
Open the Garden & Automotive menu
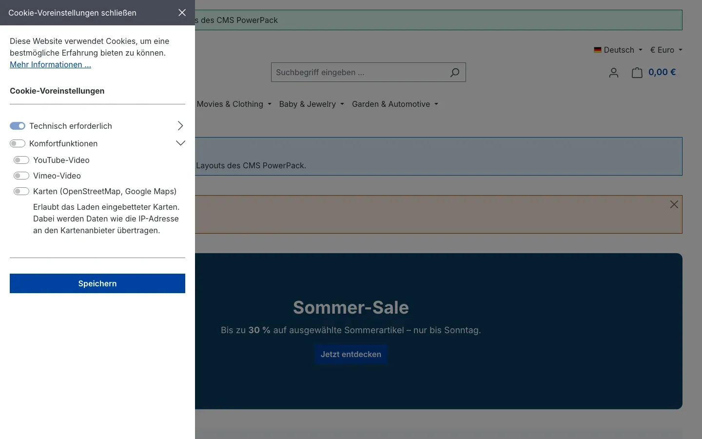tap(395, 104)
